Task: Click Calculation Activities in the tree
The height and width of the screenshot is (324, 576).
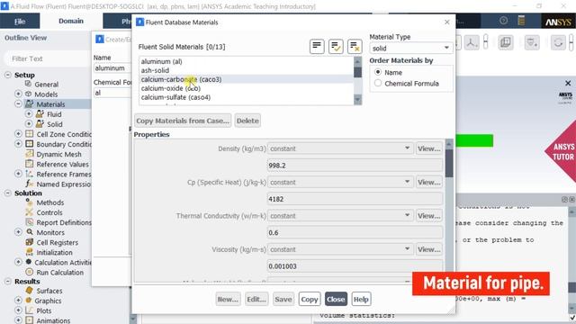Action: 63,262
